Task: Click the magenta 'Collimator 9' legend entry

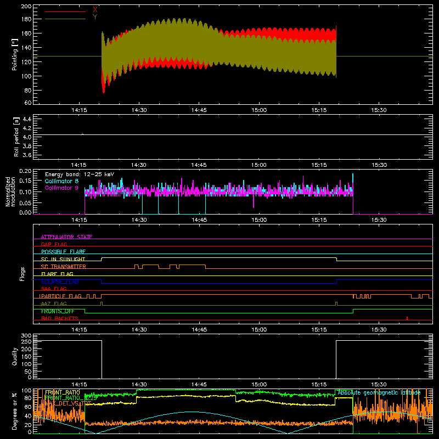Action: [x=61, y=188]
